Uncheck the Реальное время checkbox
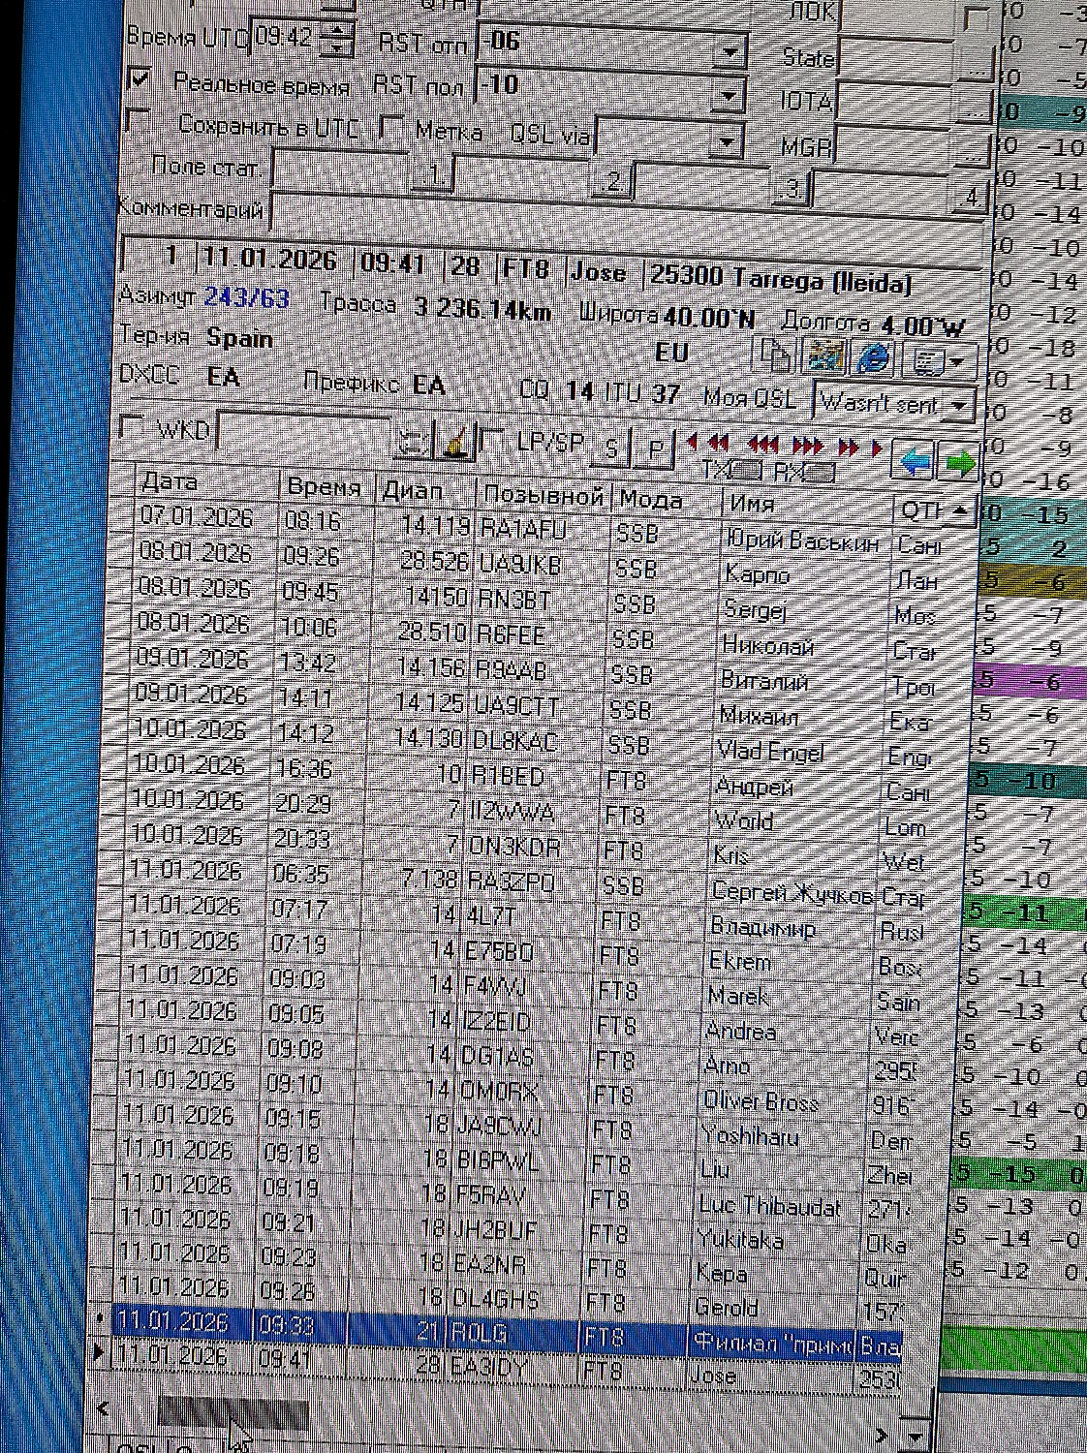 pyautogui.click(x=140, y=79)
